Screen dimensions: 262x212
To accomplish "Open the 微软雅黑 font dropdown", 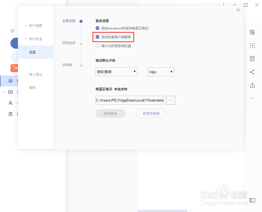I will tap(117, 72).
